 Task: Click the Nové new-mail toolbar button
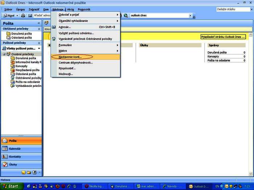(x=9, y=16)
